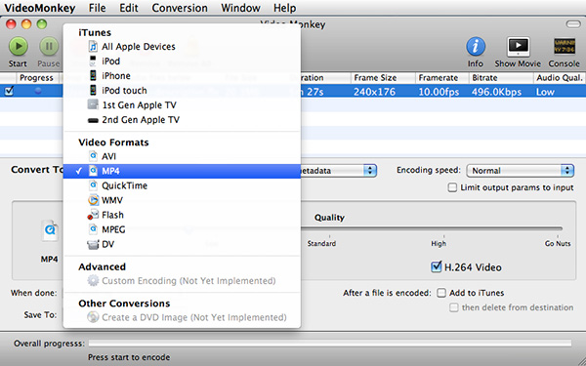Click the Quality slider track

[432, 228]
